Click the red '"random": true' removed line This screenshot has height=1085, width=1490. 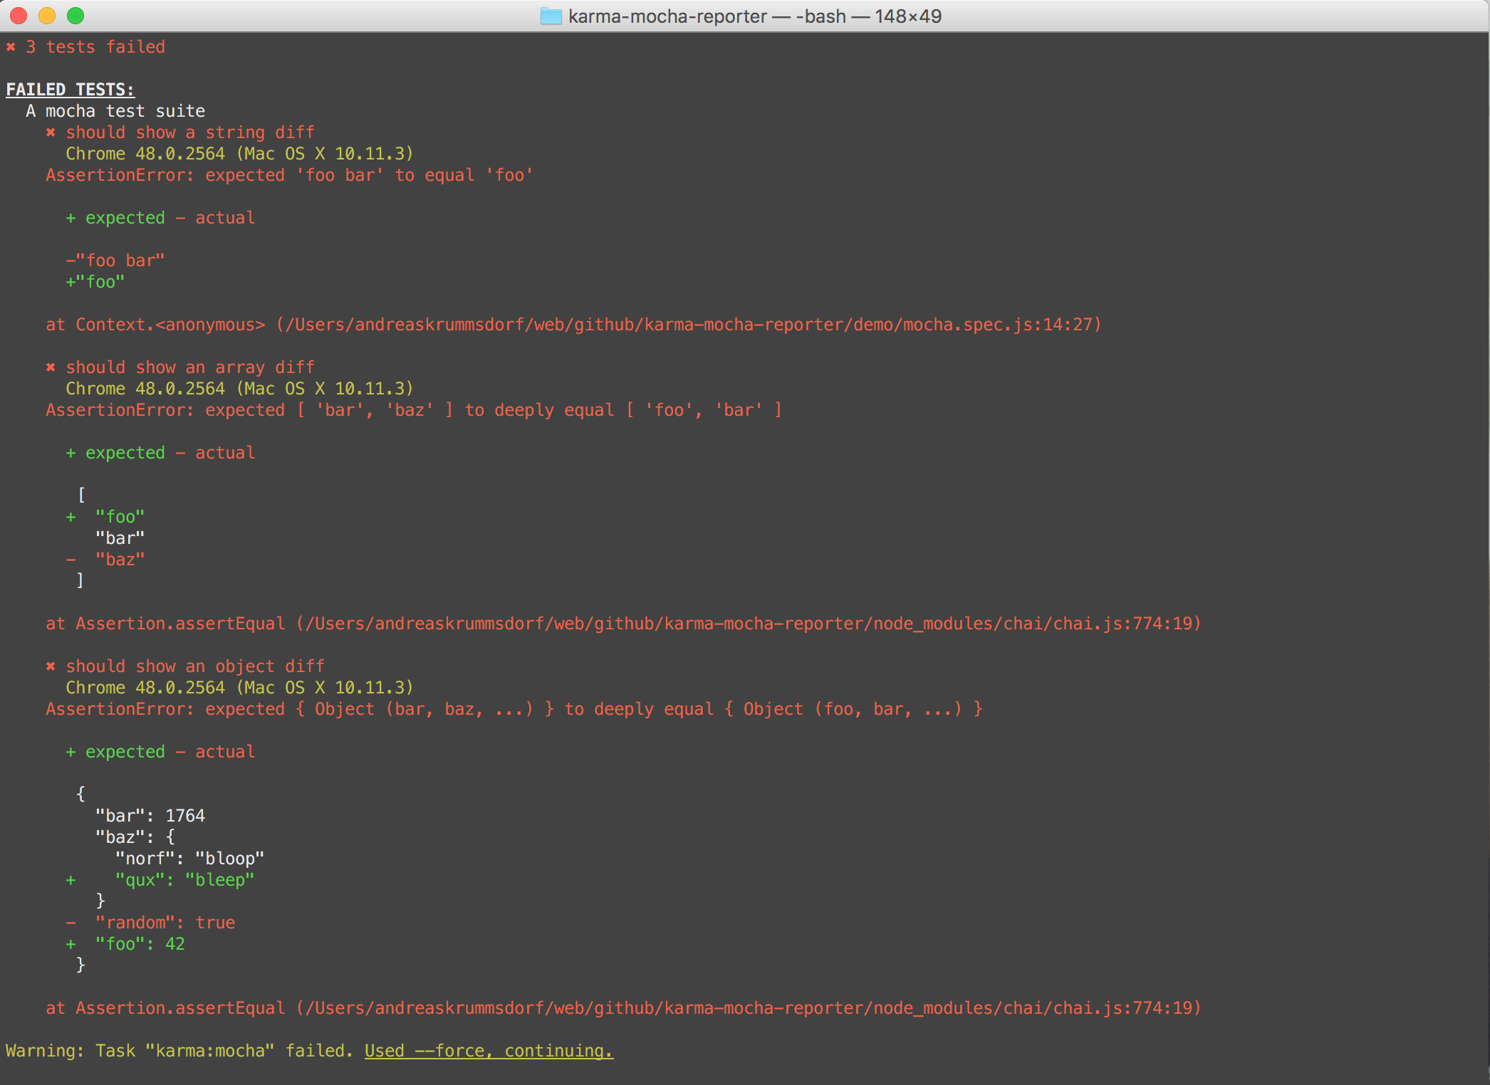click(x=165, y=923)
